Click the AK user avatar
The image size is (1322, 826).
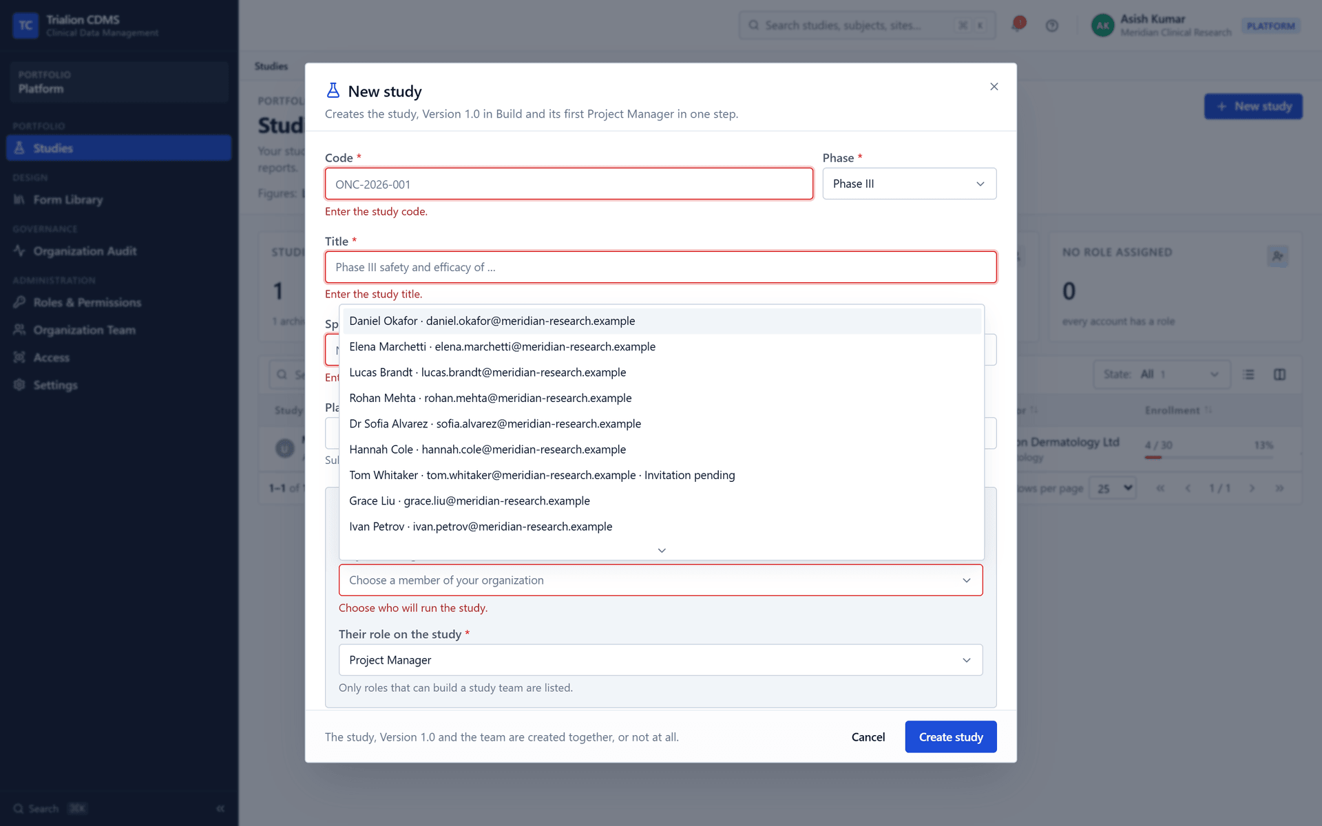1102,25
